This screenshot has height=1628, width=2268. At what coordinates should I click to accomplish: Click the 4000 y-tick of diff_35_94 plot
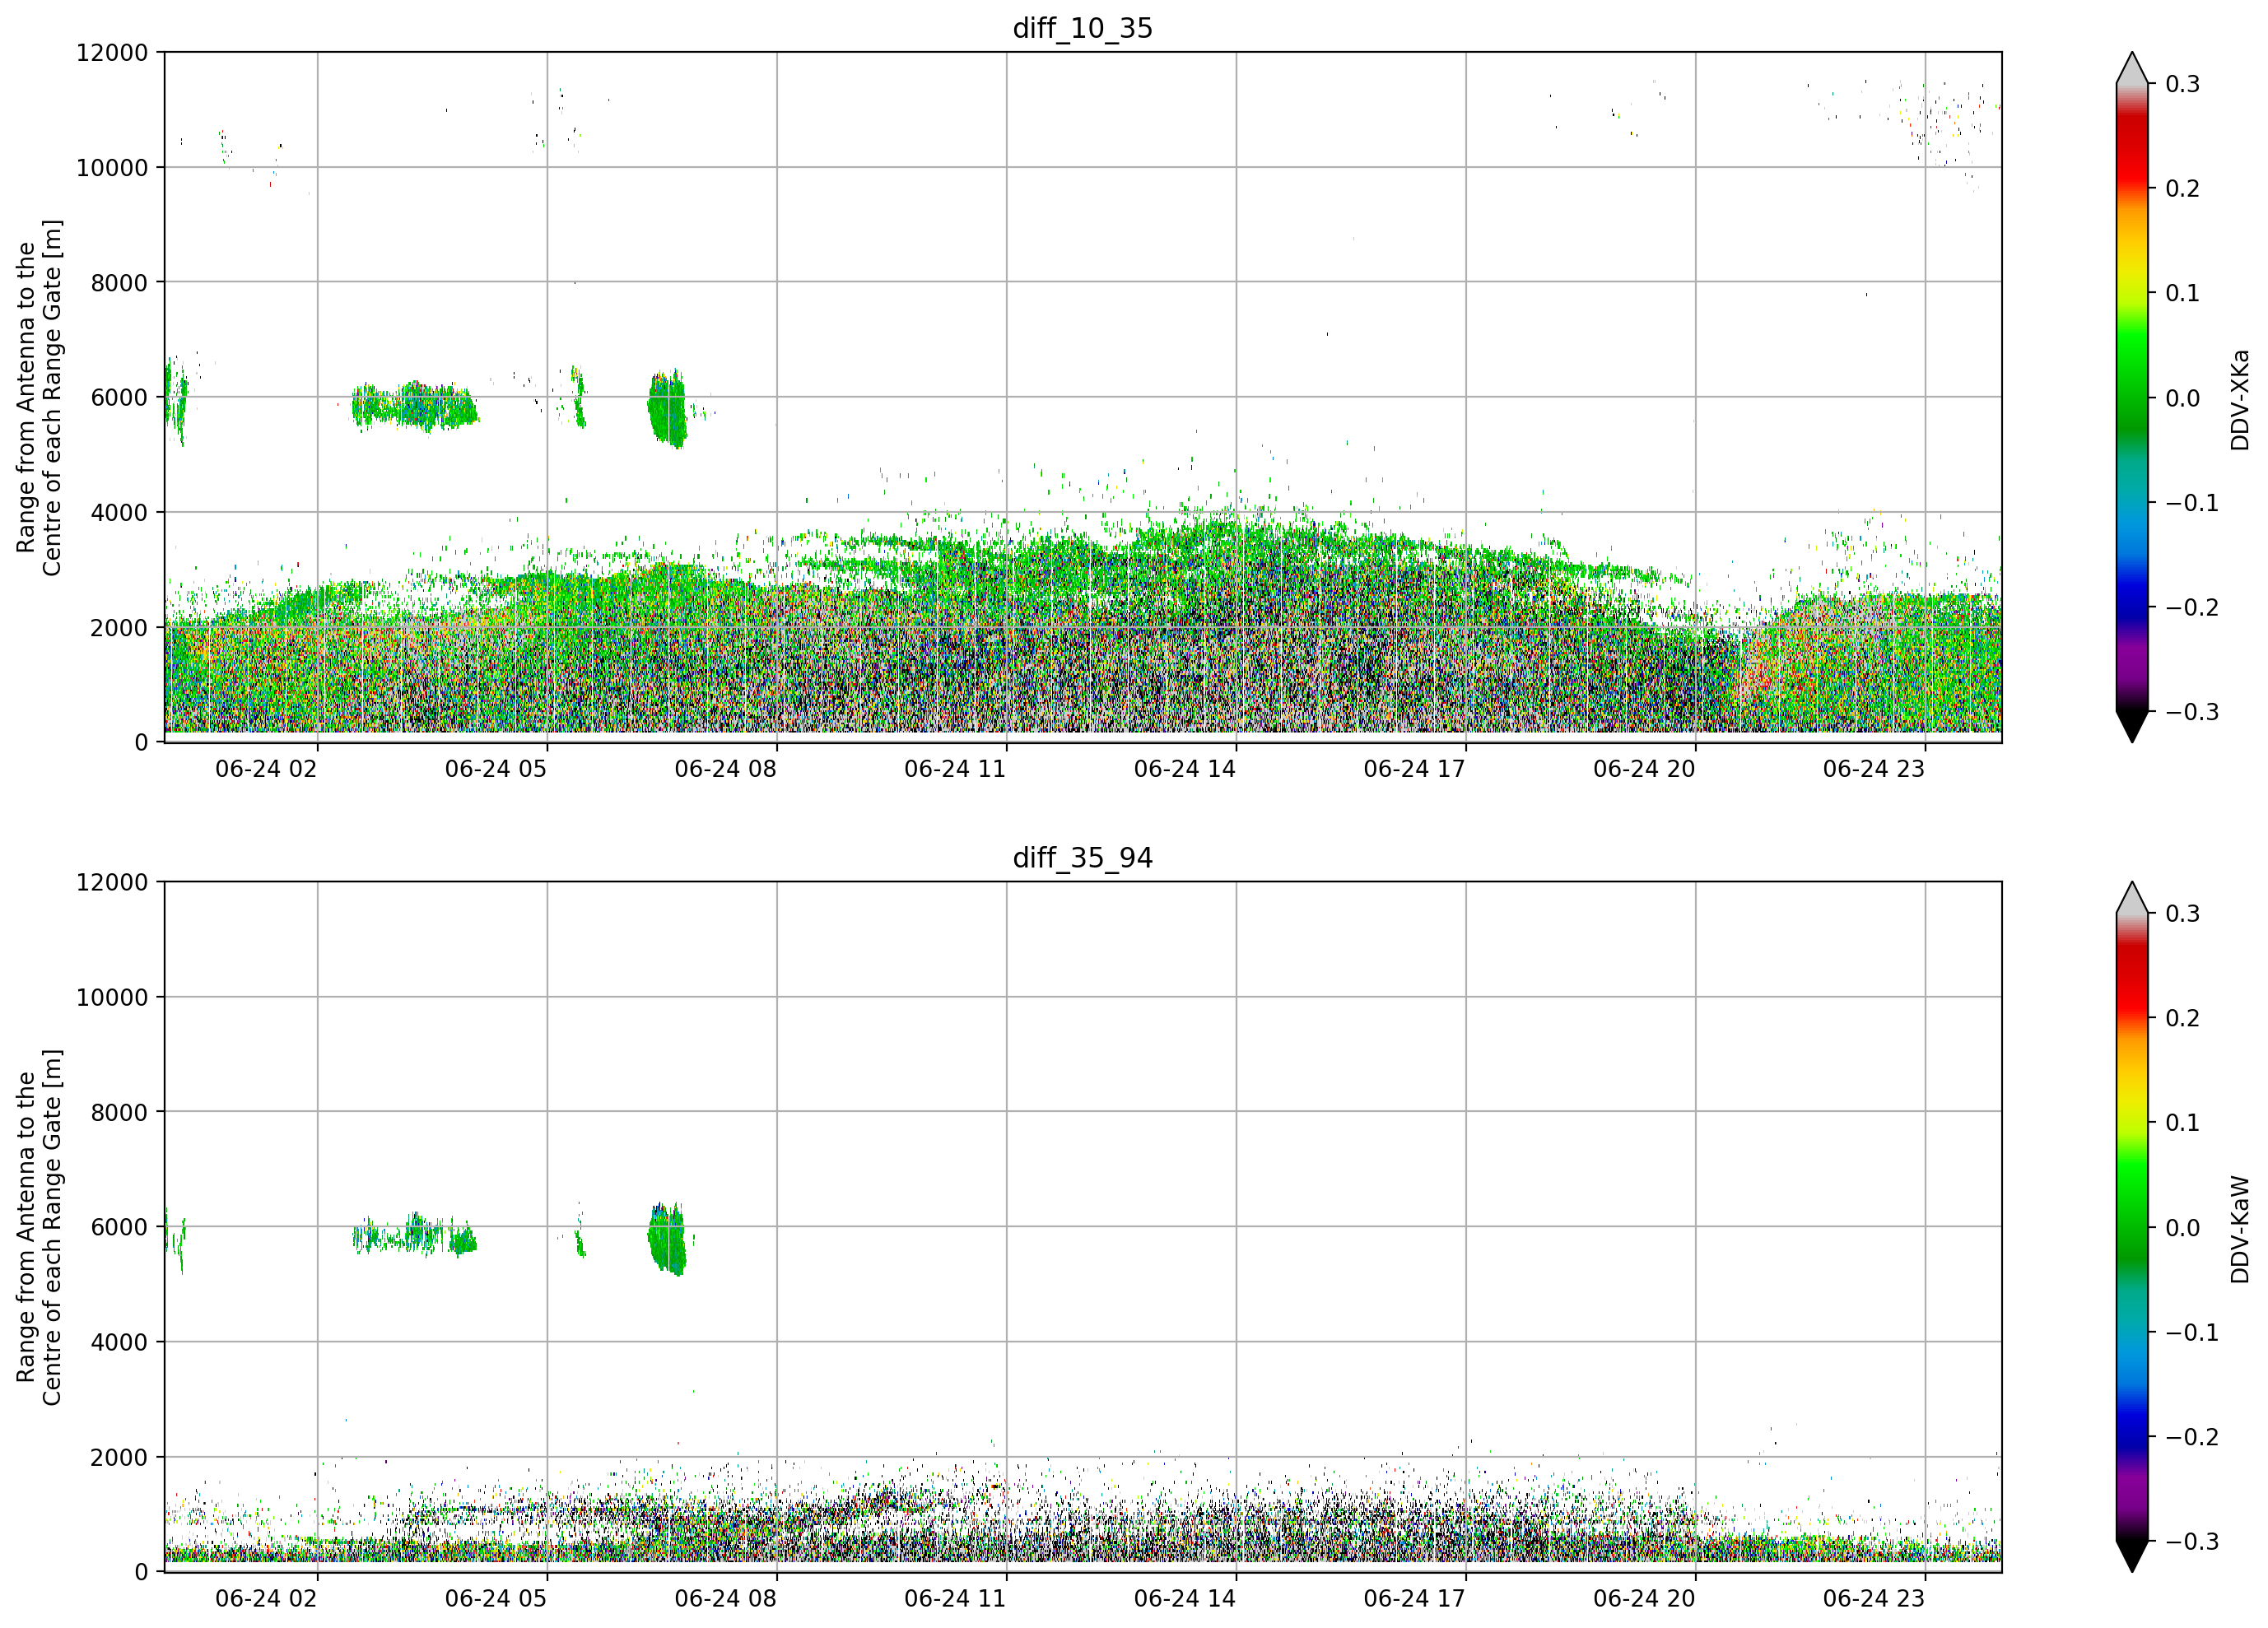tap(119, 1343)
